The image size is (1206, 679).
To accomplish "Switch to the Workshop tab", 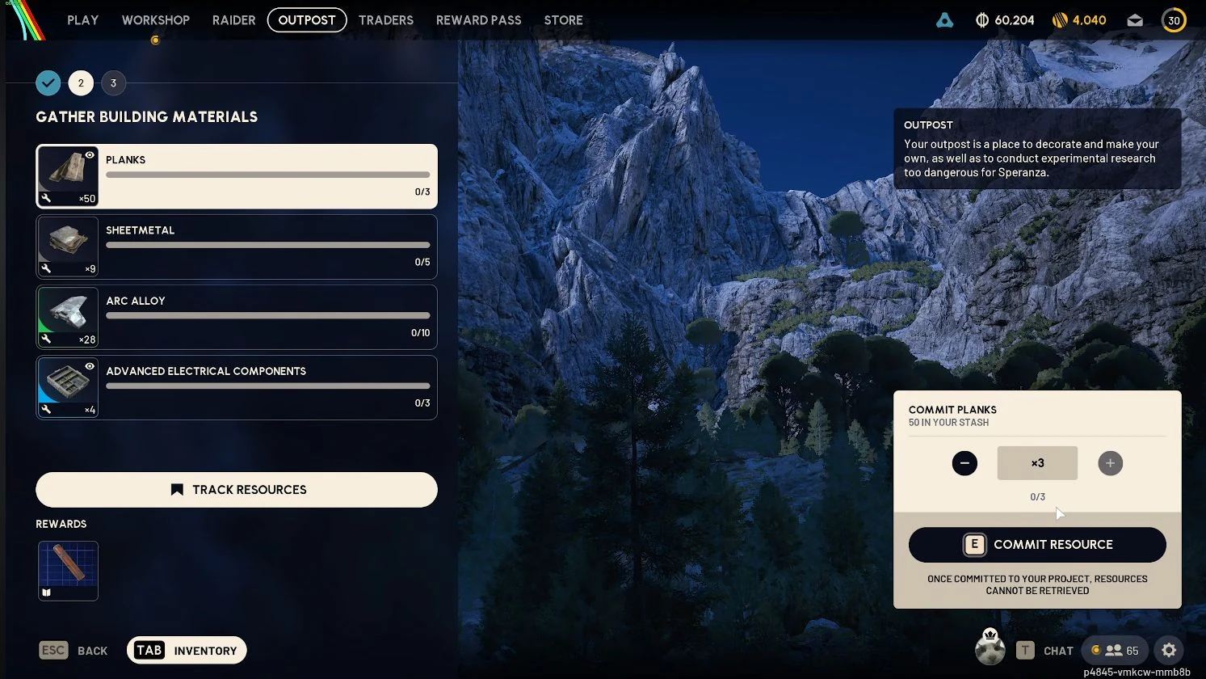I will tap(156, 20).
